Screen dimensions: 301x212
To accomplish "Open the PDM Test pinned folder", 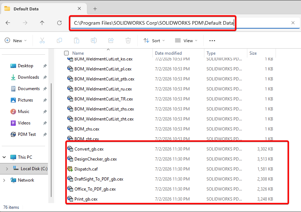I will click(x=27, y=134).
